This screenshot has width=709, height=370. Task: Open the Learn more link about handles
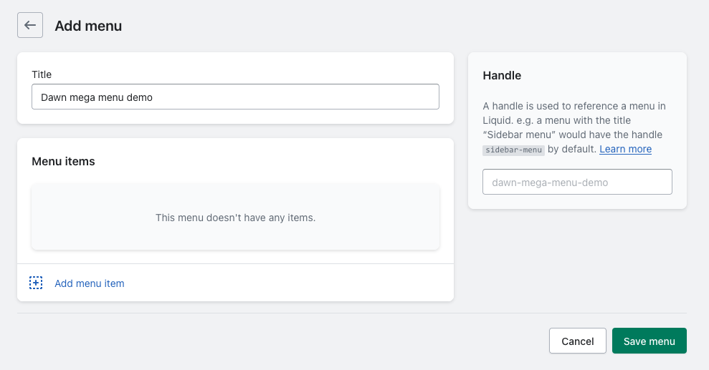pyautogui.click(x=625, y=149)
